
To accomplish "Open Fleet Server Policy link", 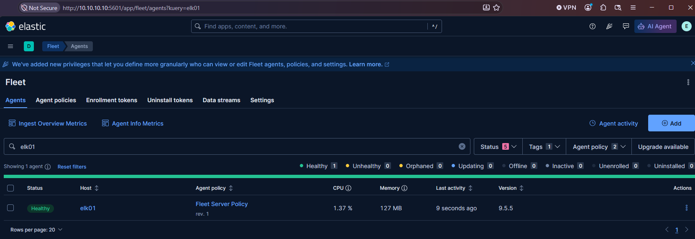I will click(222, 204).
